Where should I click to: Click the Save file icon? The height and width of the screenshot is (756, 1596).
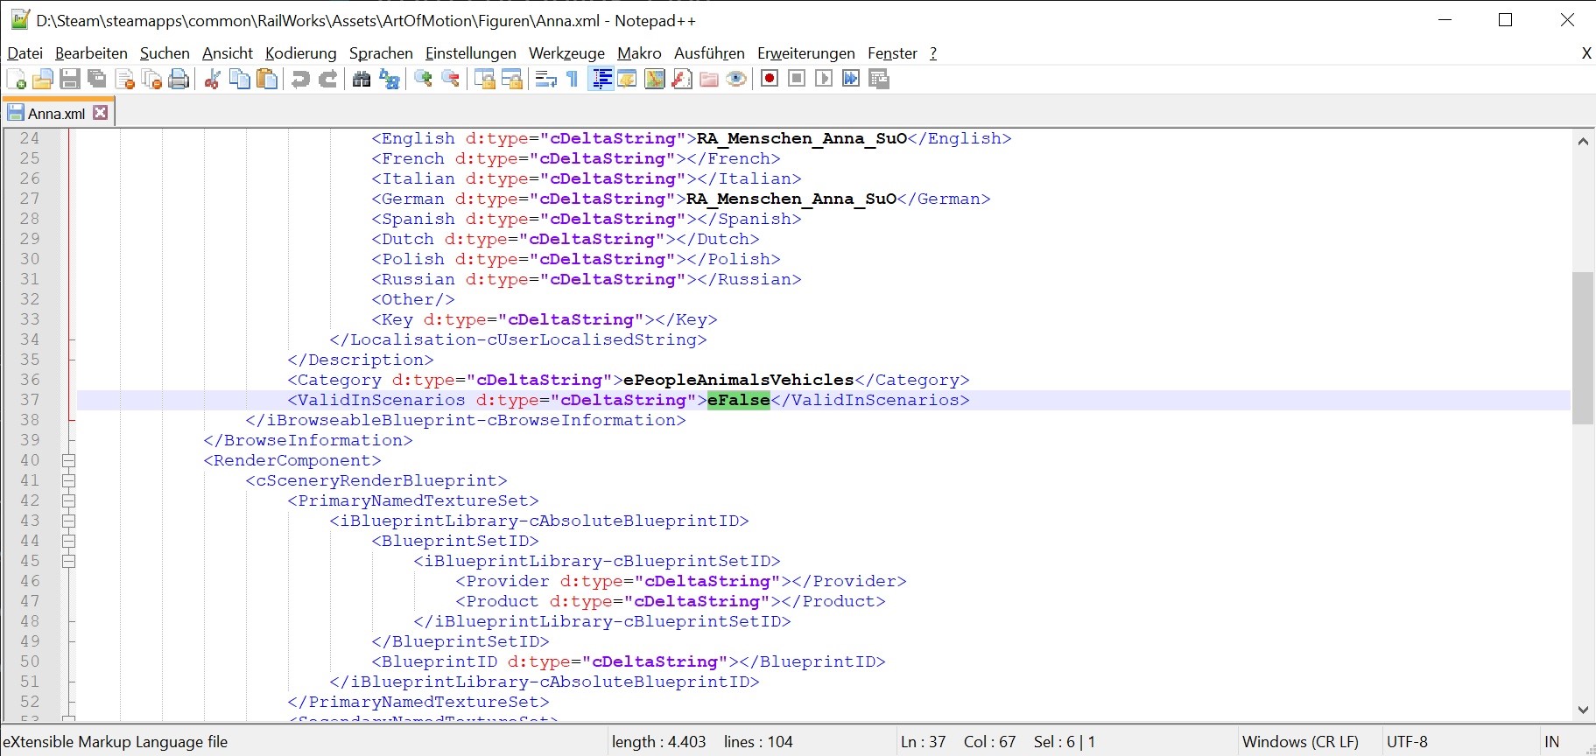(x=70, y=80)
